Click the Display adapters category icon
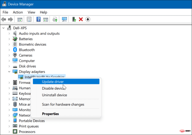This screenshot has height=135, width=192. point(15,72)
